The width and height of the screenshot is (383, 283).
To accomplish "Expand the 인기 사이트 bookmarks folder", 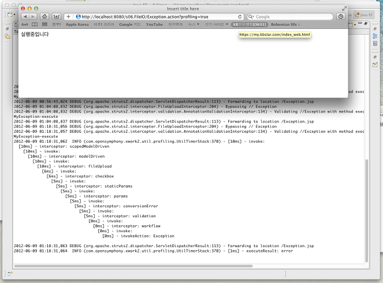I will point(217,24).
